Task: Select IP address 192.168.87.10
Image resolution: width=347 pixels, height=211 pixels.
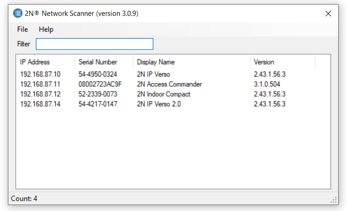Action: coord(40,74)
